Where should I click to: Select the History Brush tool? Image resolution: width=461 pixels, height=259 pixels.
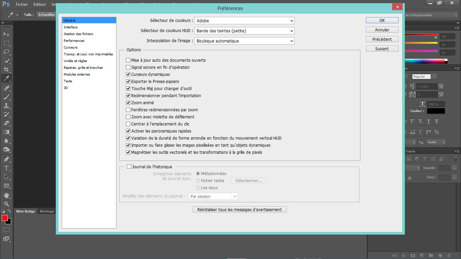6,114
